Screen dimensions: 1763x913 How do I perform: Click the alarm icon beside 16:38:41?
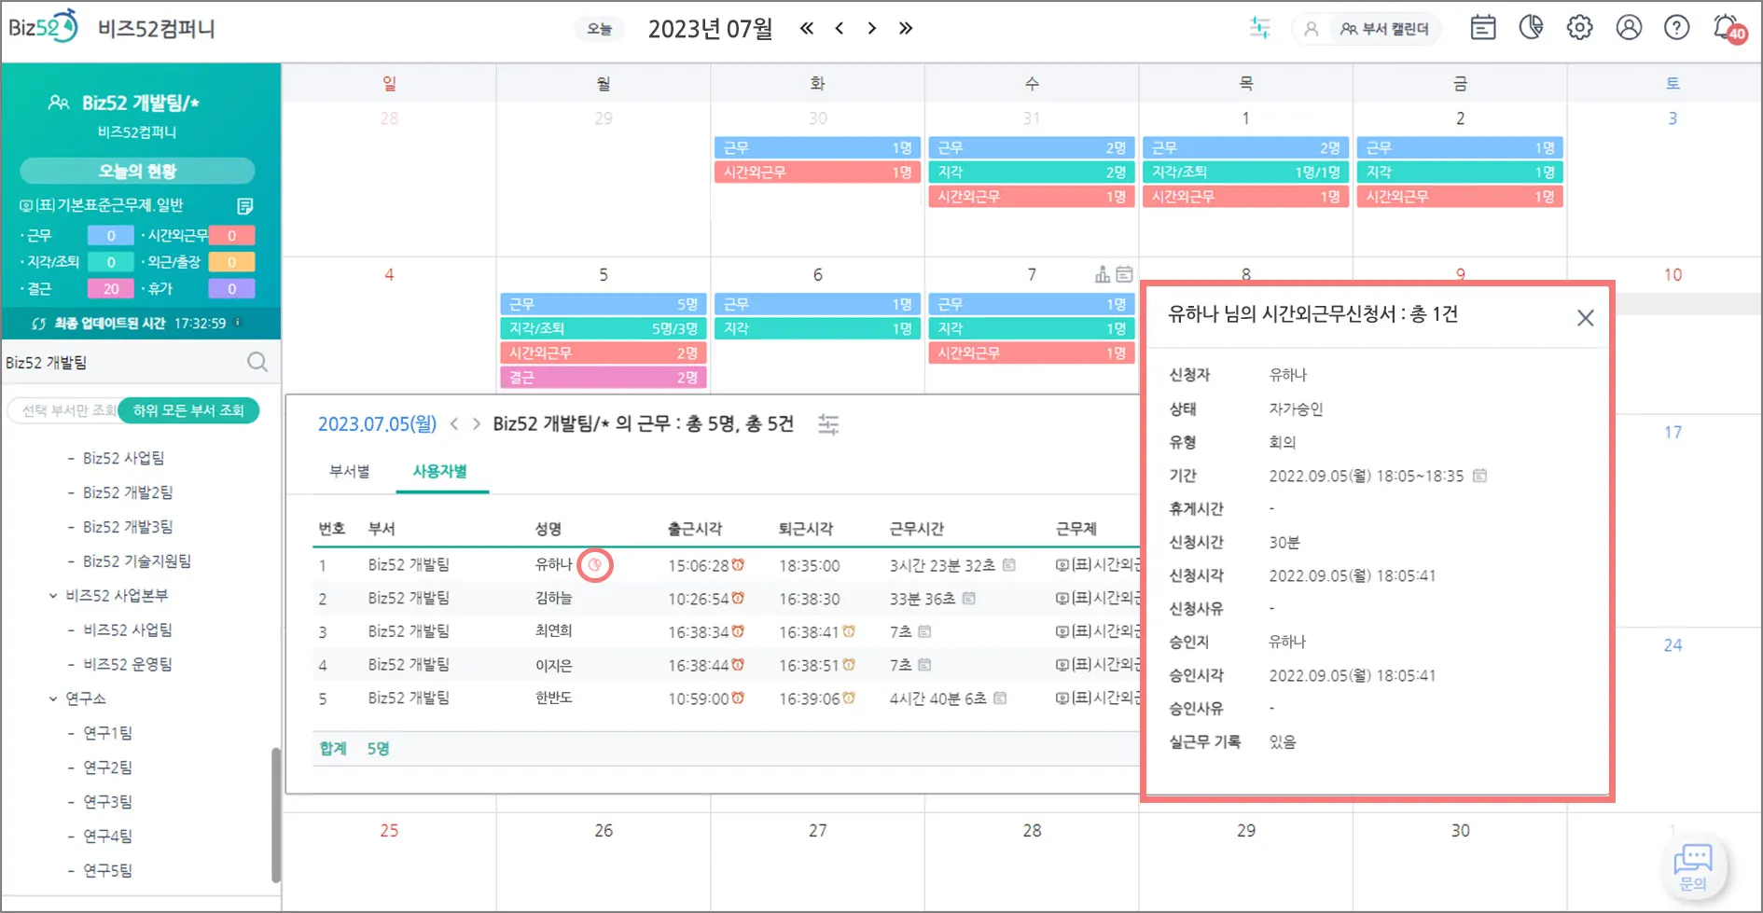tap(849, 631)
